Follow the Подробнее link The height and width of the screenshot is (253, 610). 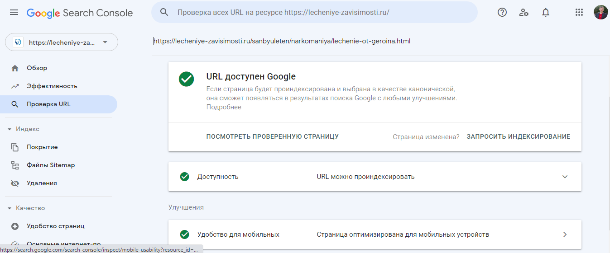click(x=224, y=107)
